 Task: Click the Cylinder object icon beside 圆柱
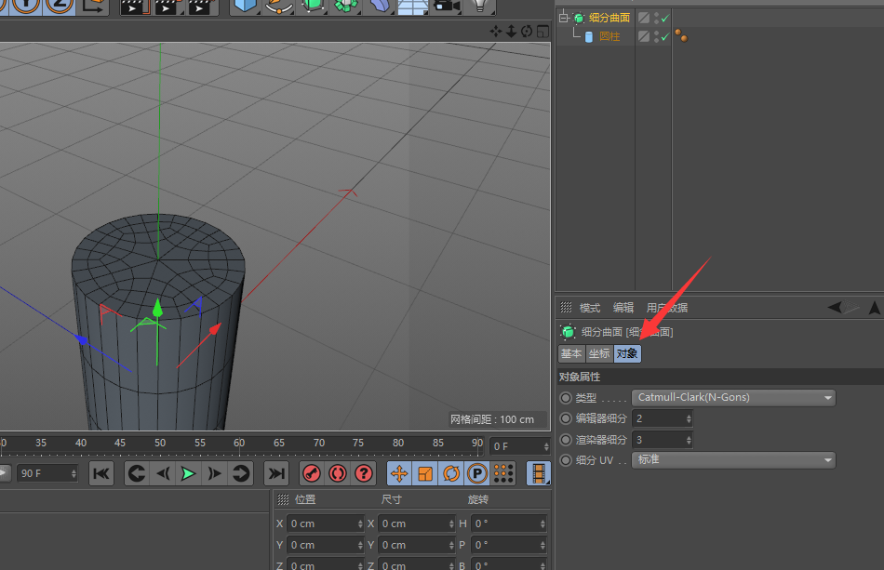coord(588,35)
